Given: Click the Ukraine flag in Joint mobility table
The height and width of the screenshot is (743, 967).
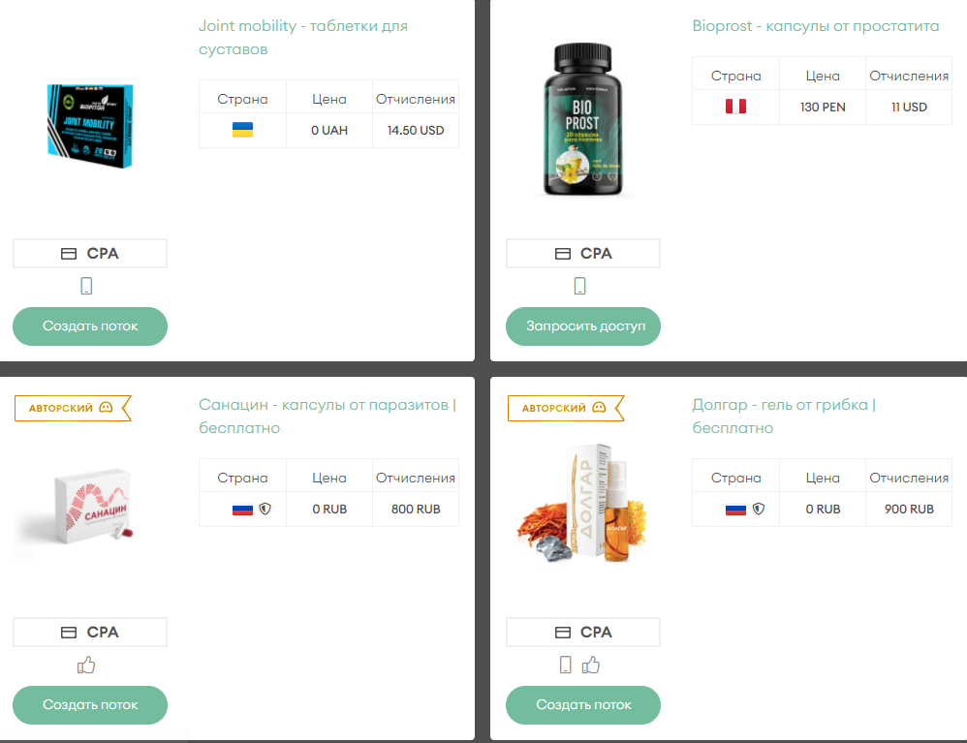Looking at the screenshot, I should 242,130.
